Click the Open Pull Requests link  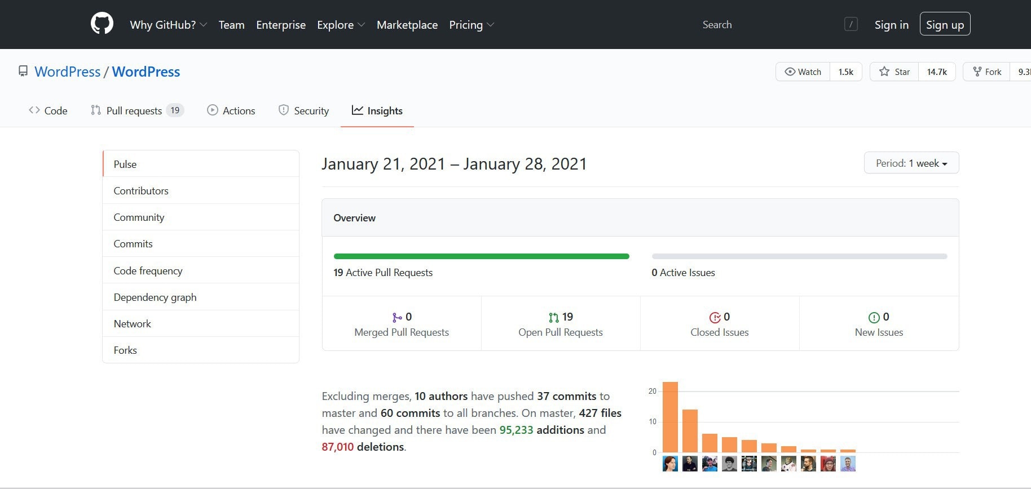pyautogui.click(x=561, y=324)
